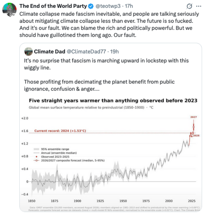
Task: Open Climate Dad display name
Action: click(50, 52)
